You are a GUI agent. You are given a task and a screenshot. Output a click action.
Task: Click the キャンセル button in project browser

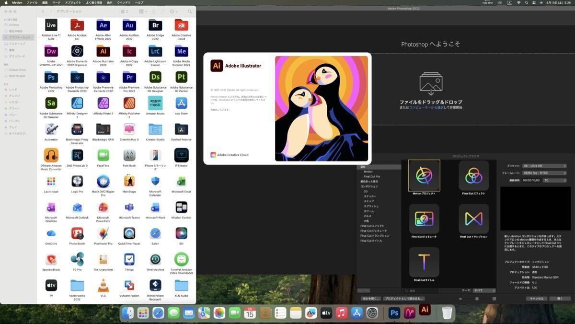[536, 299]
